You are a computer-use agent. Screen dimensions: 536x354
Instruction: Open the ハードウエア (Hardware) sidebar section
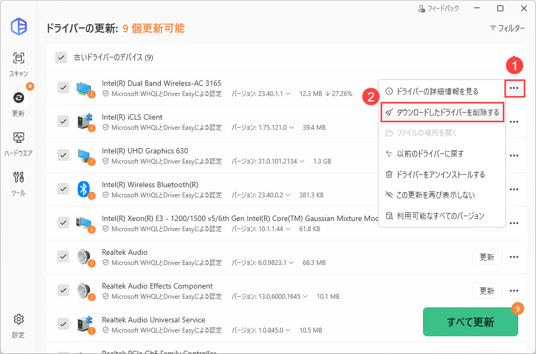(18, 144)
